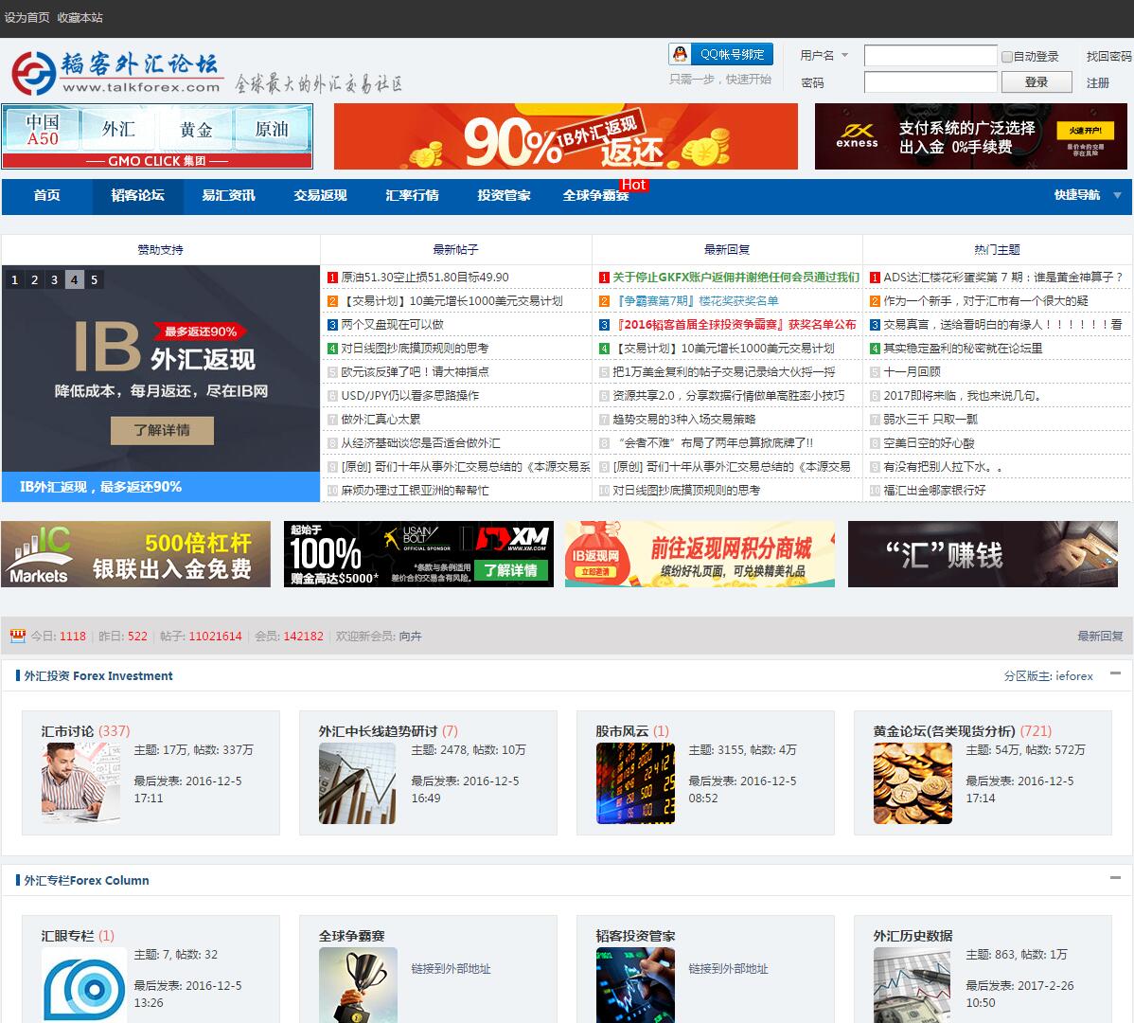
Task: Open 股市风云 stock board thumbnail
Action: coord(636,783)
